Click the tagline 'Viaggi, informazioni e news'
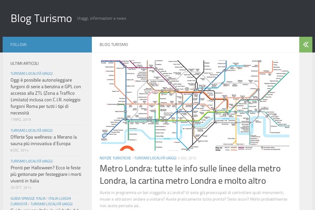This screenshot has height=210, width=315. pos(101,18)
